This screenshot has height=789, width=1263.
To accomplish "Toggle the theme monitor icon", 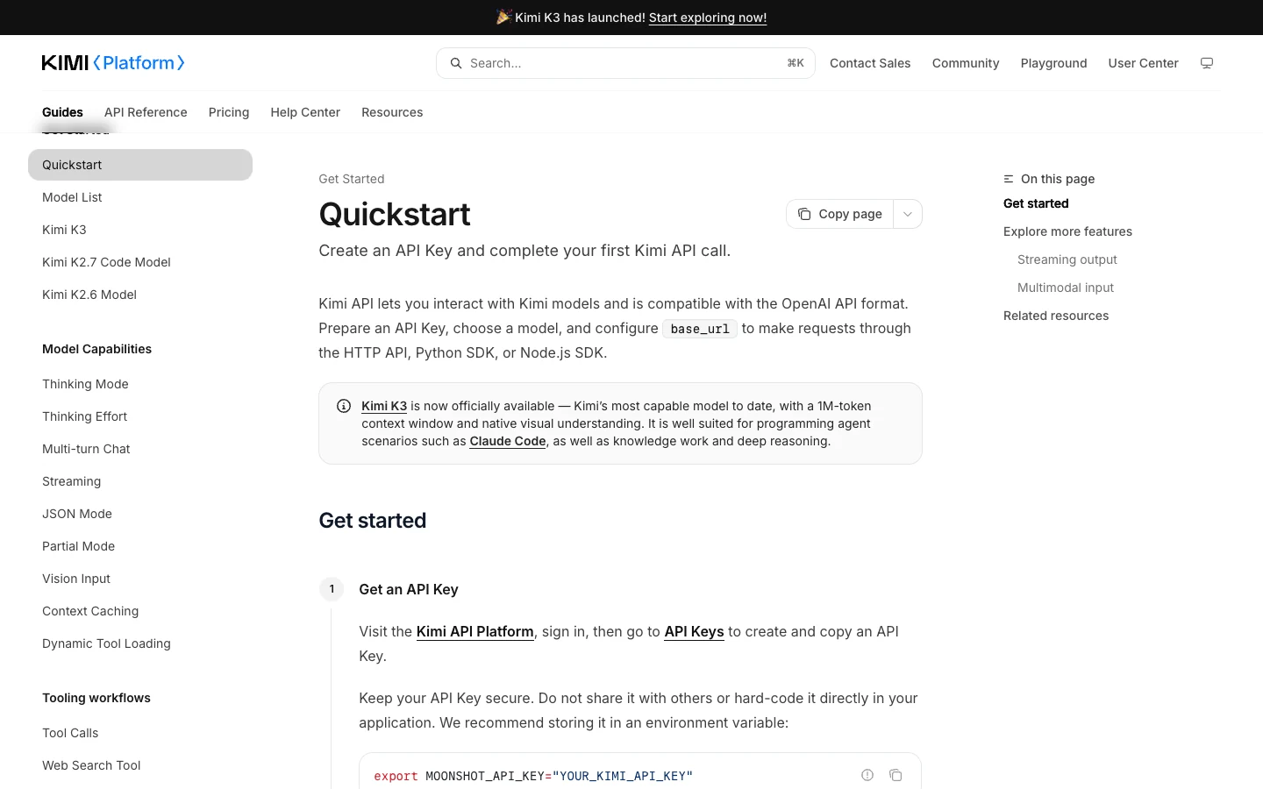I will [x=1207, y=63].
